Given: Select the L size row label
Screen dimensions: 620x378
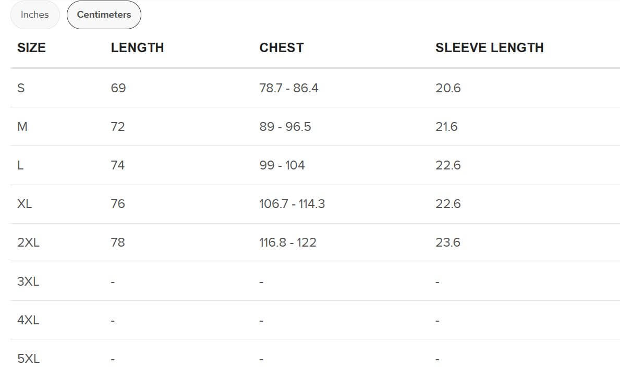Looking at the screenshot, I should [20, 165].
